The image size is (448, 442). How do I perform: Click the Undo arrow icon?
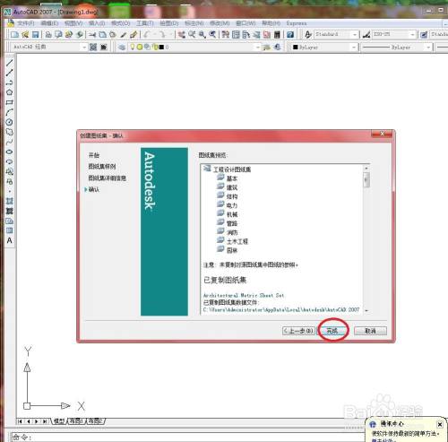146,35
